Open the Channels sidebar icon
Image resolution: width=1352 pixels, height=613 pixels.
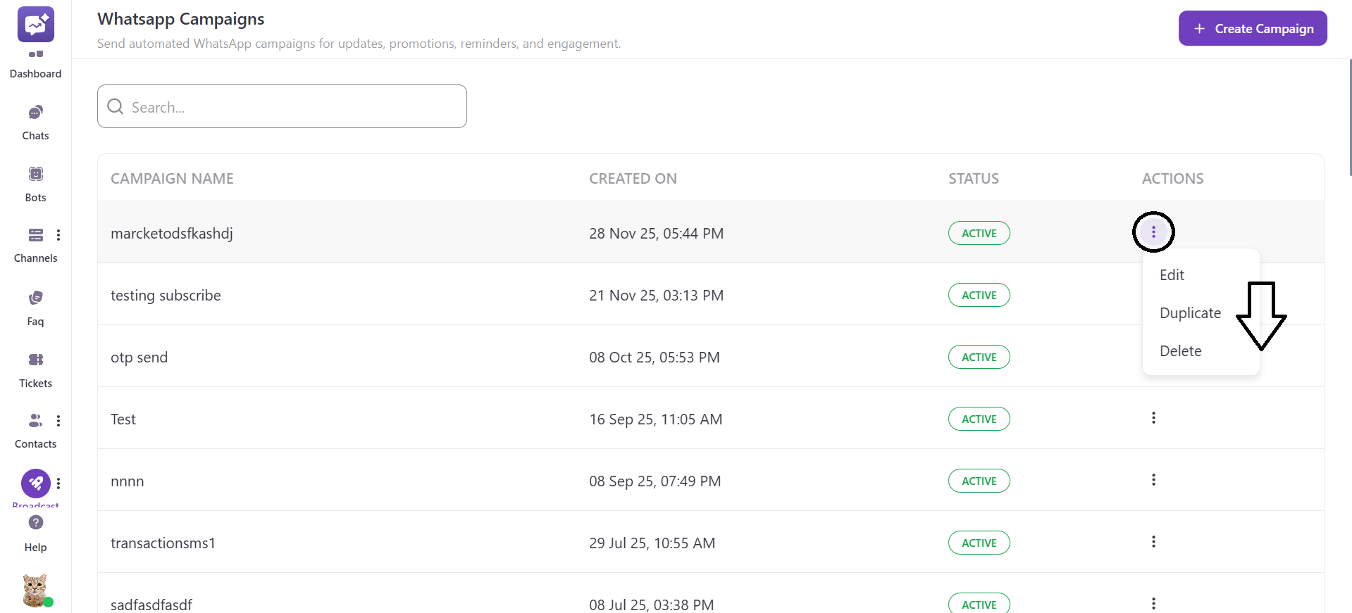(x=35, y=235)
